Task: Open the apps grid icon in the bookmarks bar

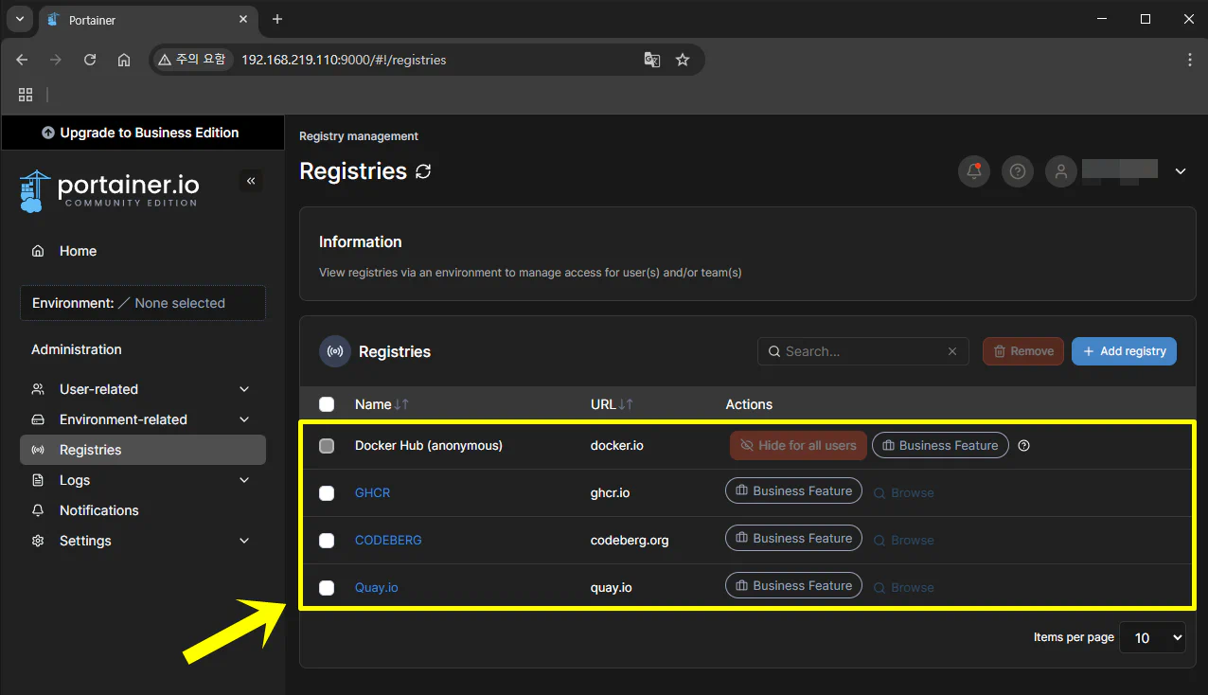Action: [26, 95]
